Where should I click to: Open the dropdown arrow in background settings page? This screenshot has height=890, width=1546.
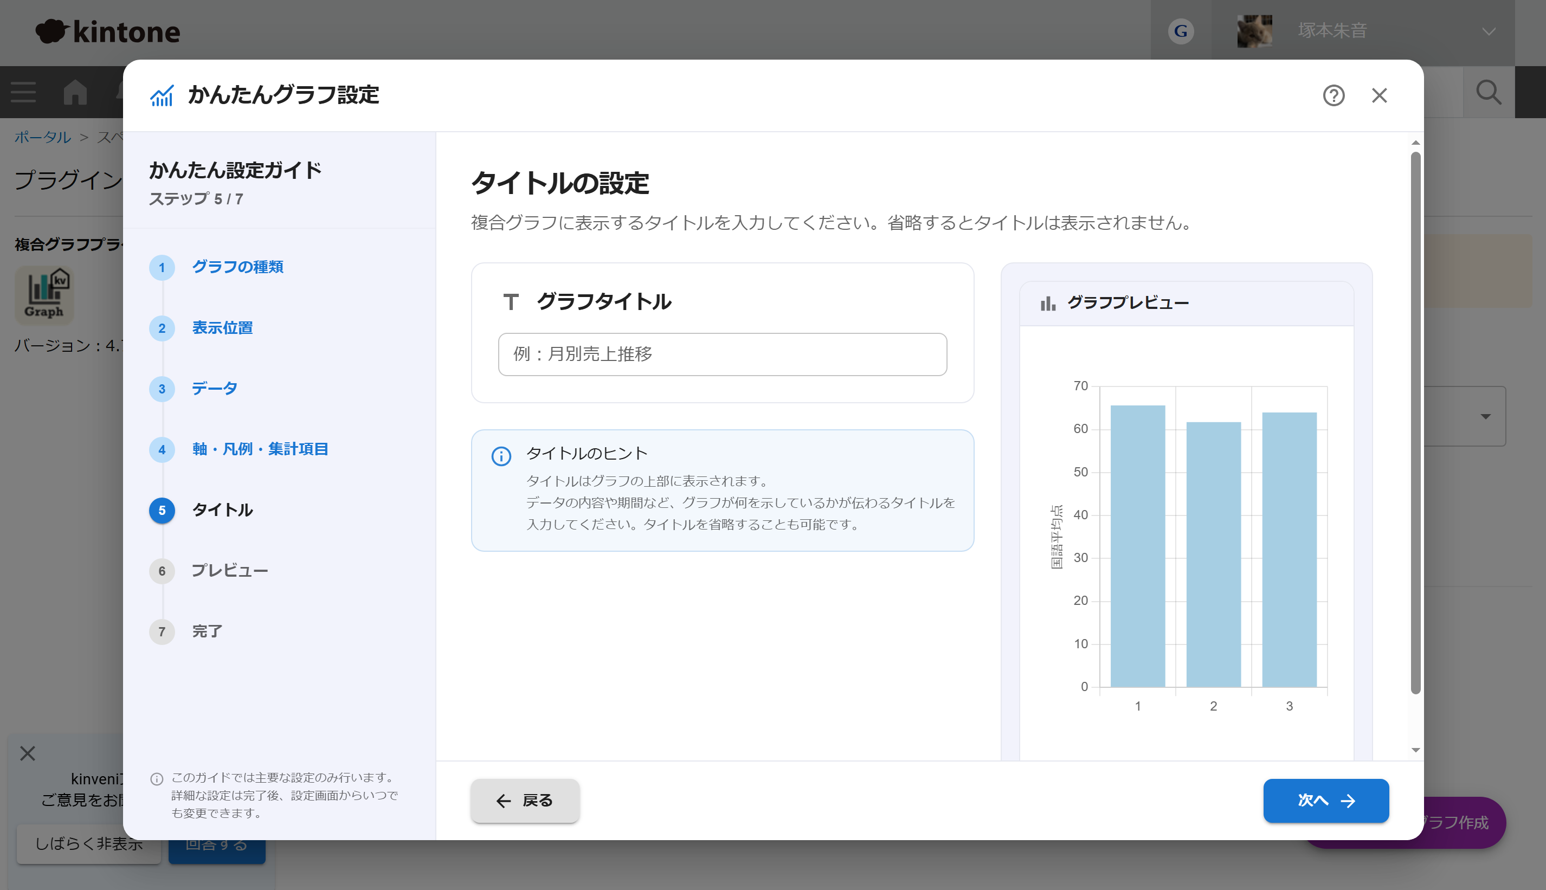click(1485, 416)
